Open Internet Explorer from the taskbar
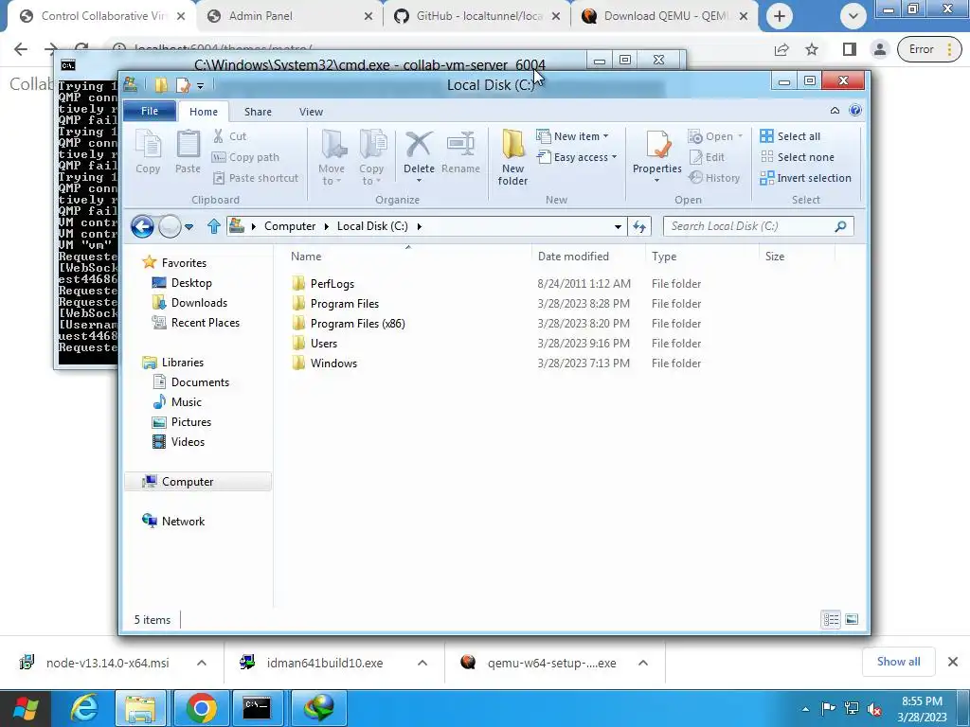970x727 pixels. point(83,708)
